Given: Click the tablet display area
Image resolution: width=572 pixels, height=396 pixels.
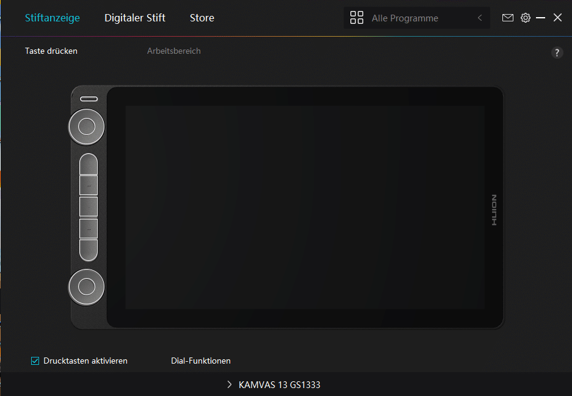Looking at the screenshot, I should coord(305,207).
